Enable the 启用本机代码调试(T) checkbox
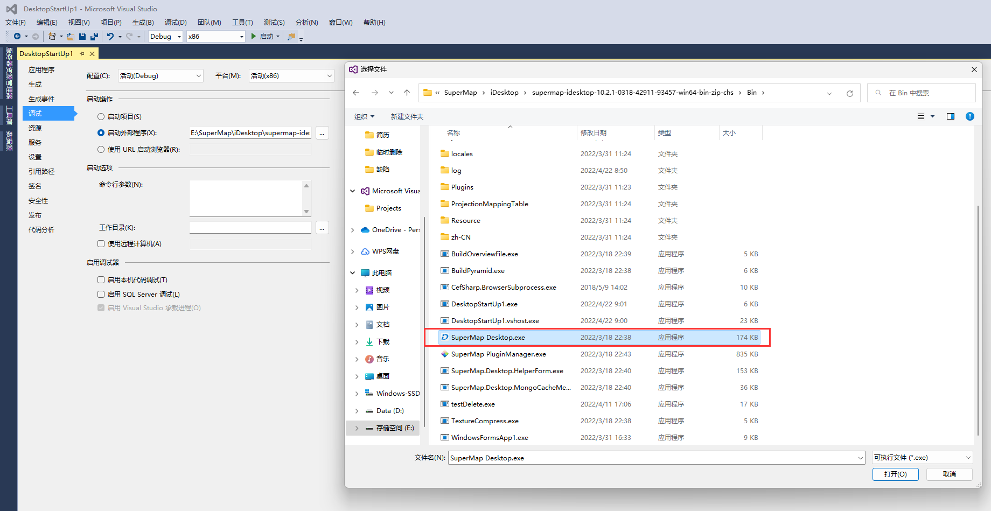Screen dimensions: 991x511 coord(101,280)
